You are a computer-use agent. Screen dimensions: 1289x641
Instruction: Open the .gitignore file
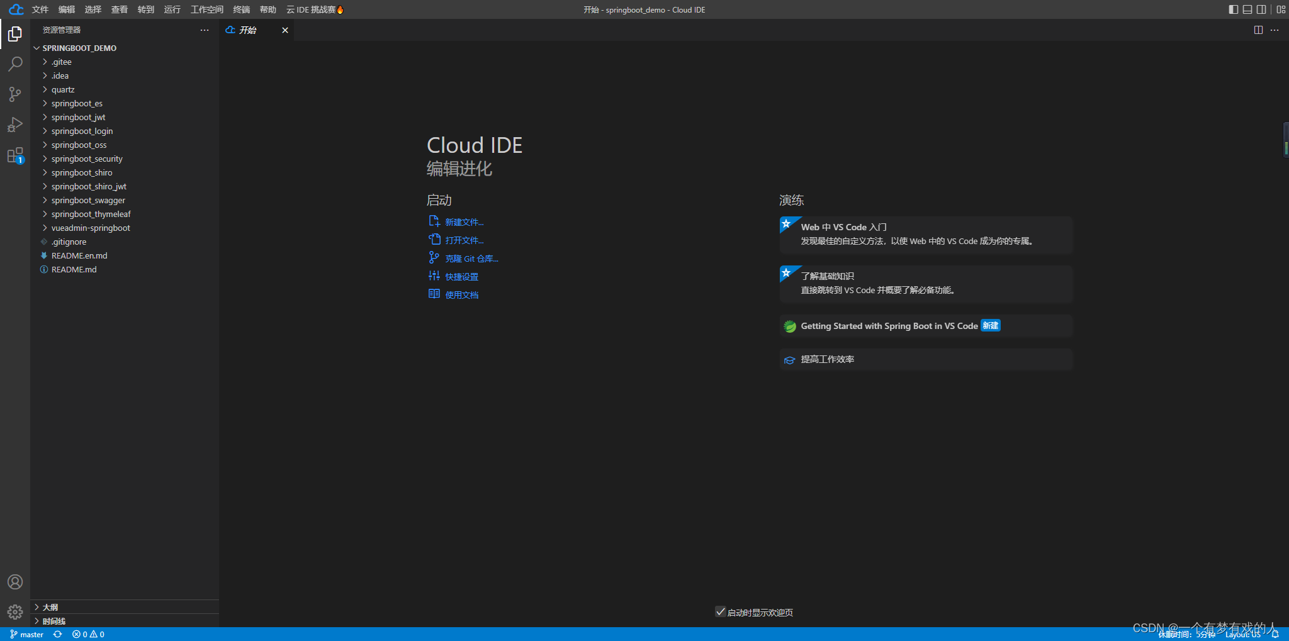[125, 242]
